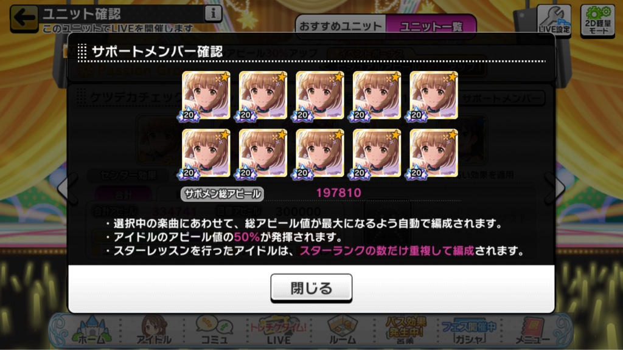Open LIVE icon in bottom bar

tap(278, 330)
